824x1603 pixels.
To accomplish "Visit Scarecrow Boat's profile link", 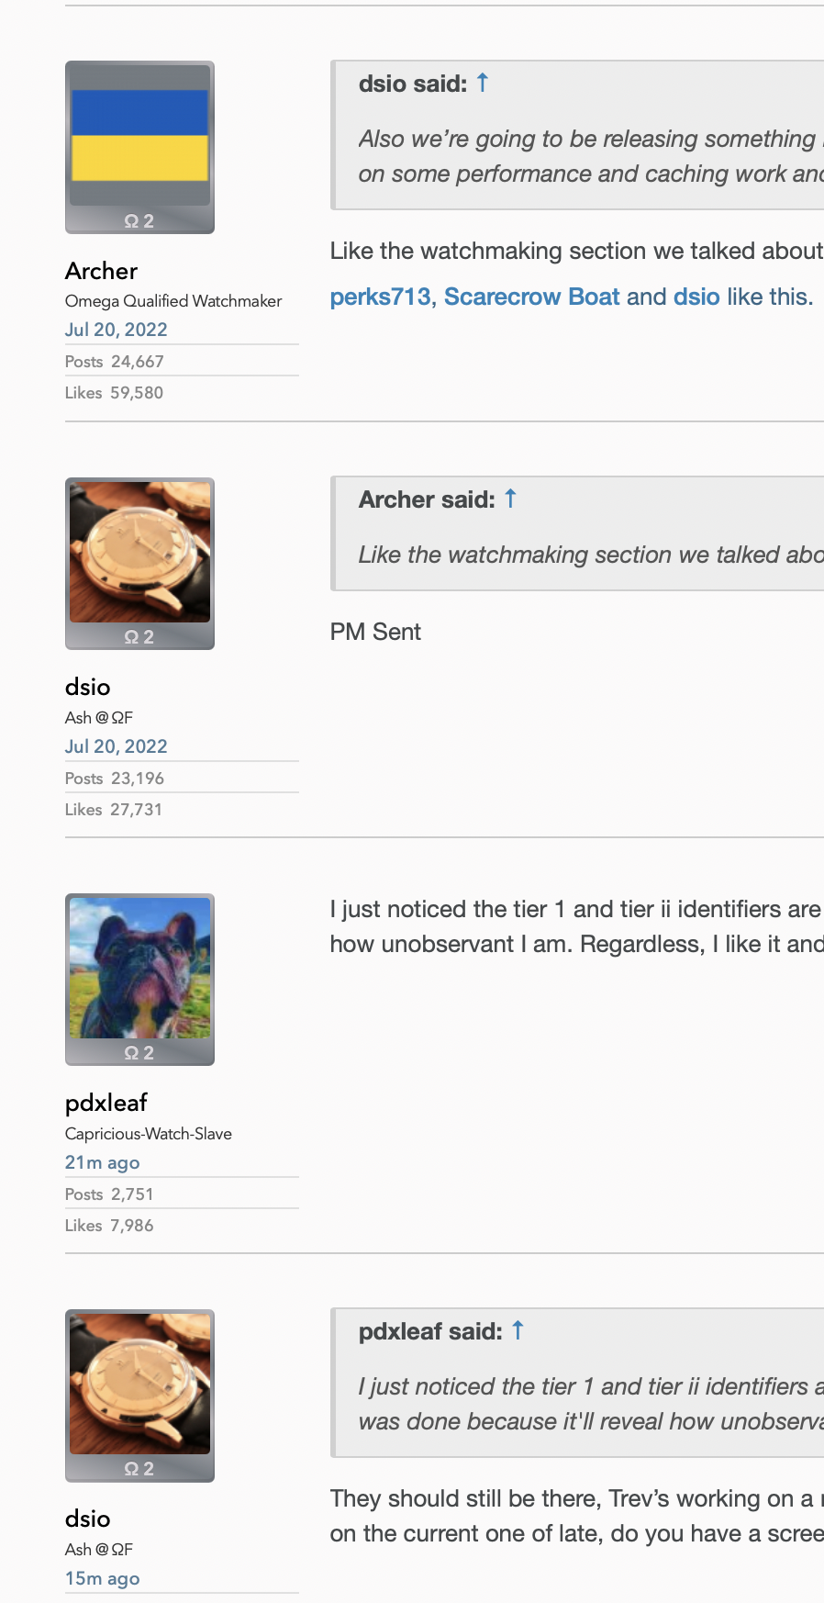I will tap(531, 297).
